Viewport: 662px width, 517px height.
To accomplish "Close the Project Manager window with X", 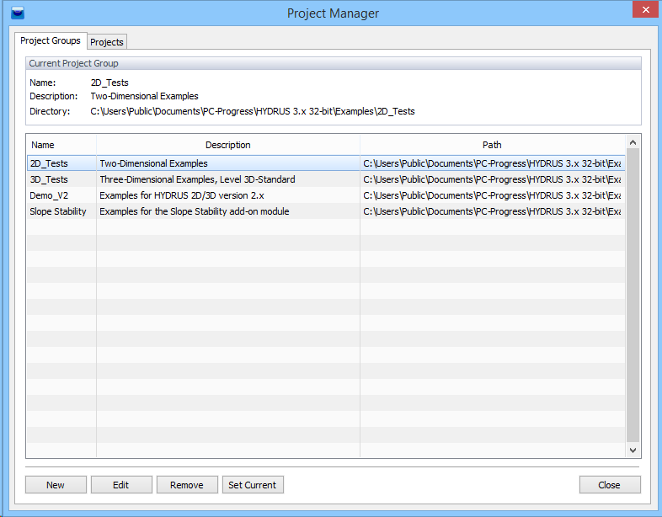I will (x=645, y=9).
